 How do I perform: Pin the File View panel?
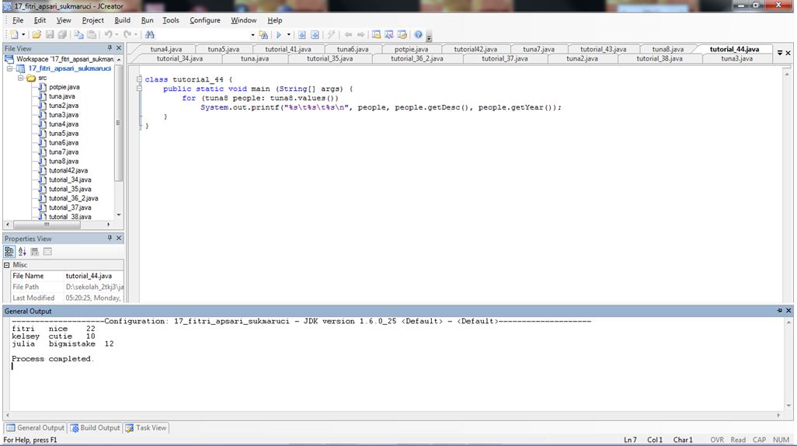(x=110, y=48)
